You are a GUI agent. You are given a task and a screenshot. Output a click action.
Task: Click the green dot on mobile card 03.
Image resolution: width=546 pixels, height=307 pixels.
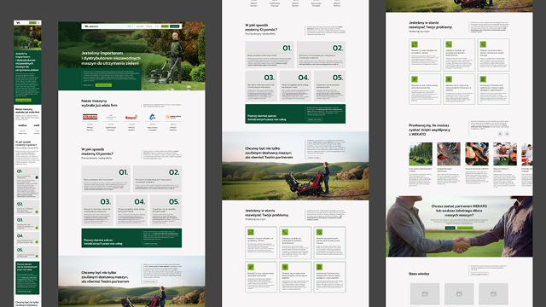(x=37, y=228)
